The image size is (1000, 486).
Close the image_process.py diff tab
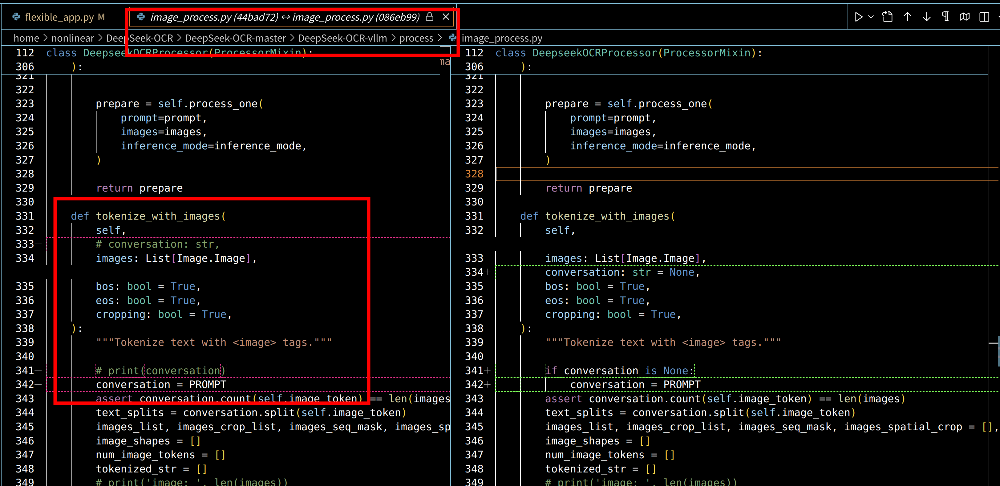[446, 17]
